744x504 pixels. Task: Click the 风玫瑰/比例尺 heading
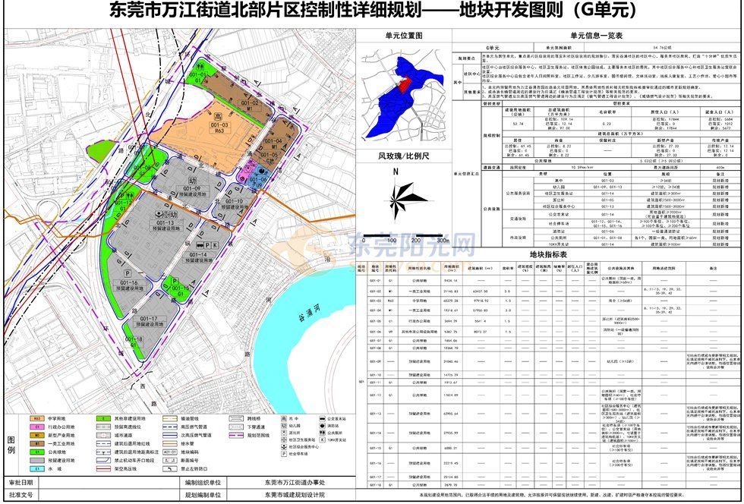403,155
